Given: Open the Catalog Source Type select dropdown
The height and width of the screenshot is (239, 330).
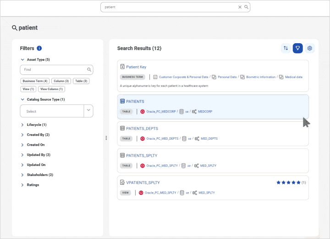Looking at the screenshot, I should tap(56, 111).
